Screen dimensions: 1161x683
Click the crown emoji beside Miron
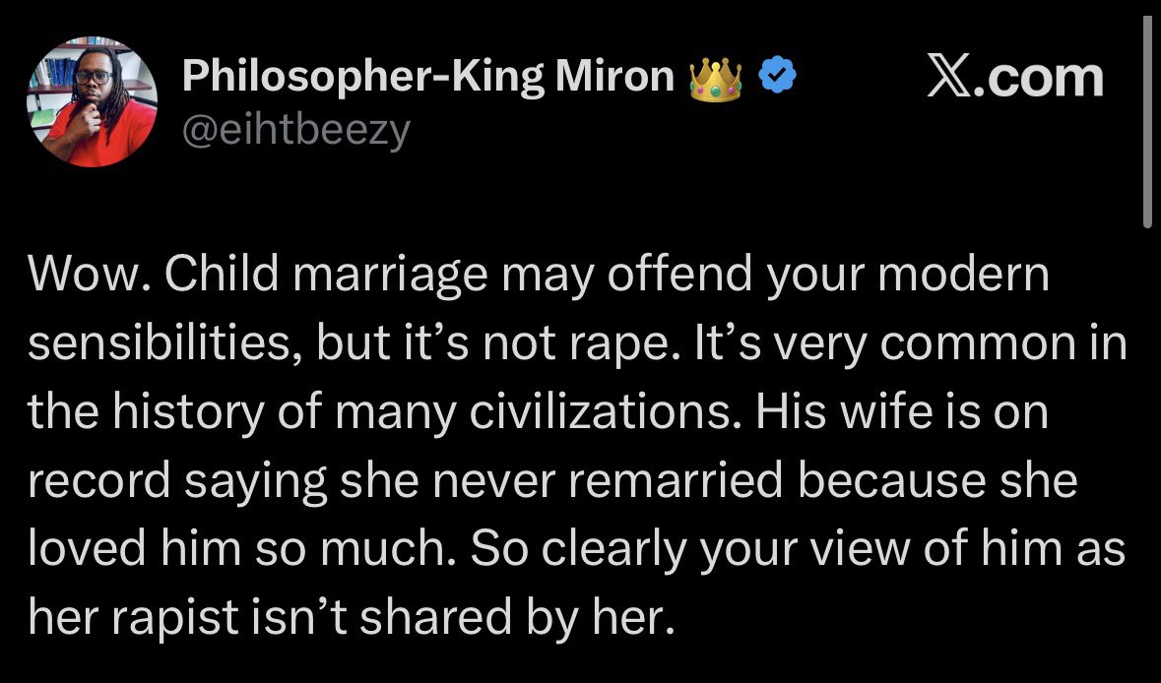pyautogui.click(x=715, y=79)
